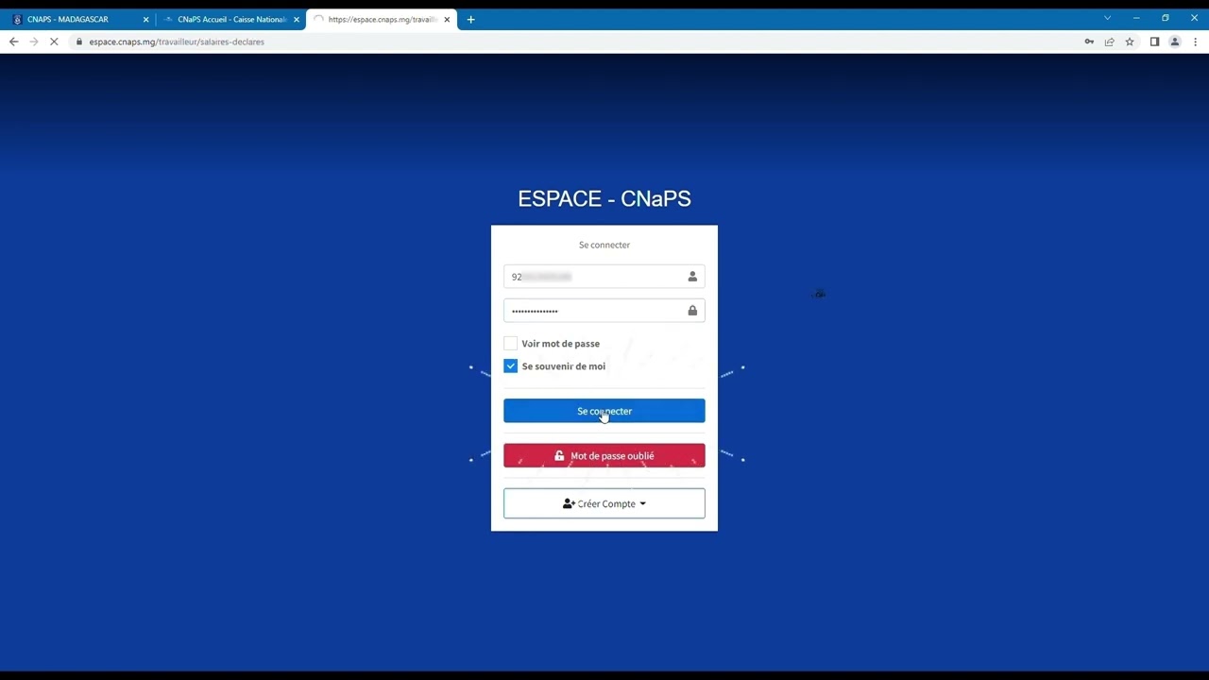Image resolution: width=1209 pixels, height=680 pixels.
Task: Select the espace.cnaps.mg loading tab
Action: pyautogui.click(x=381, y=19)
